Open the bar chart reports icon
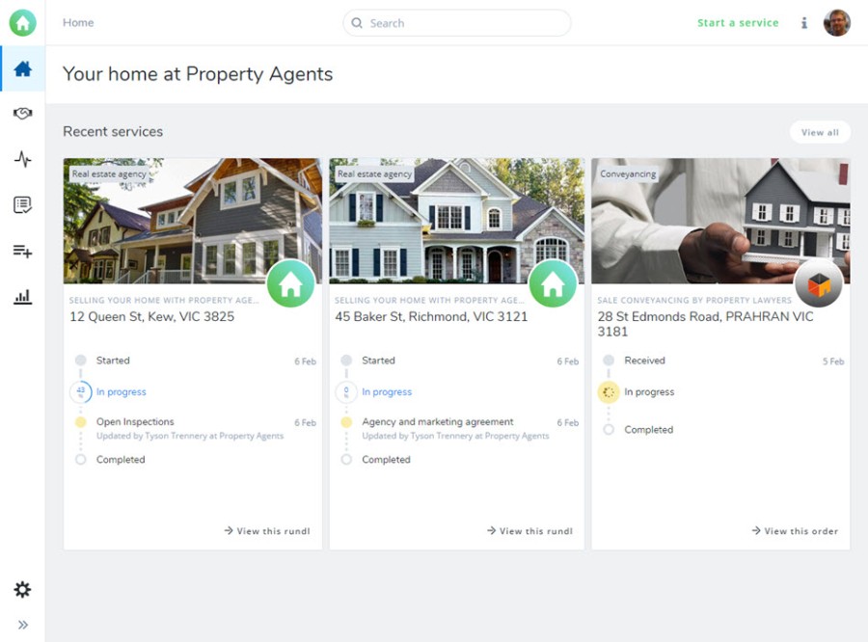The width and height of the screenshot is (868, 642). (x=23, y=297)
